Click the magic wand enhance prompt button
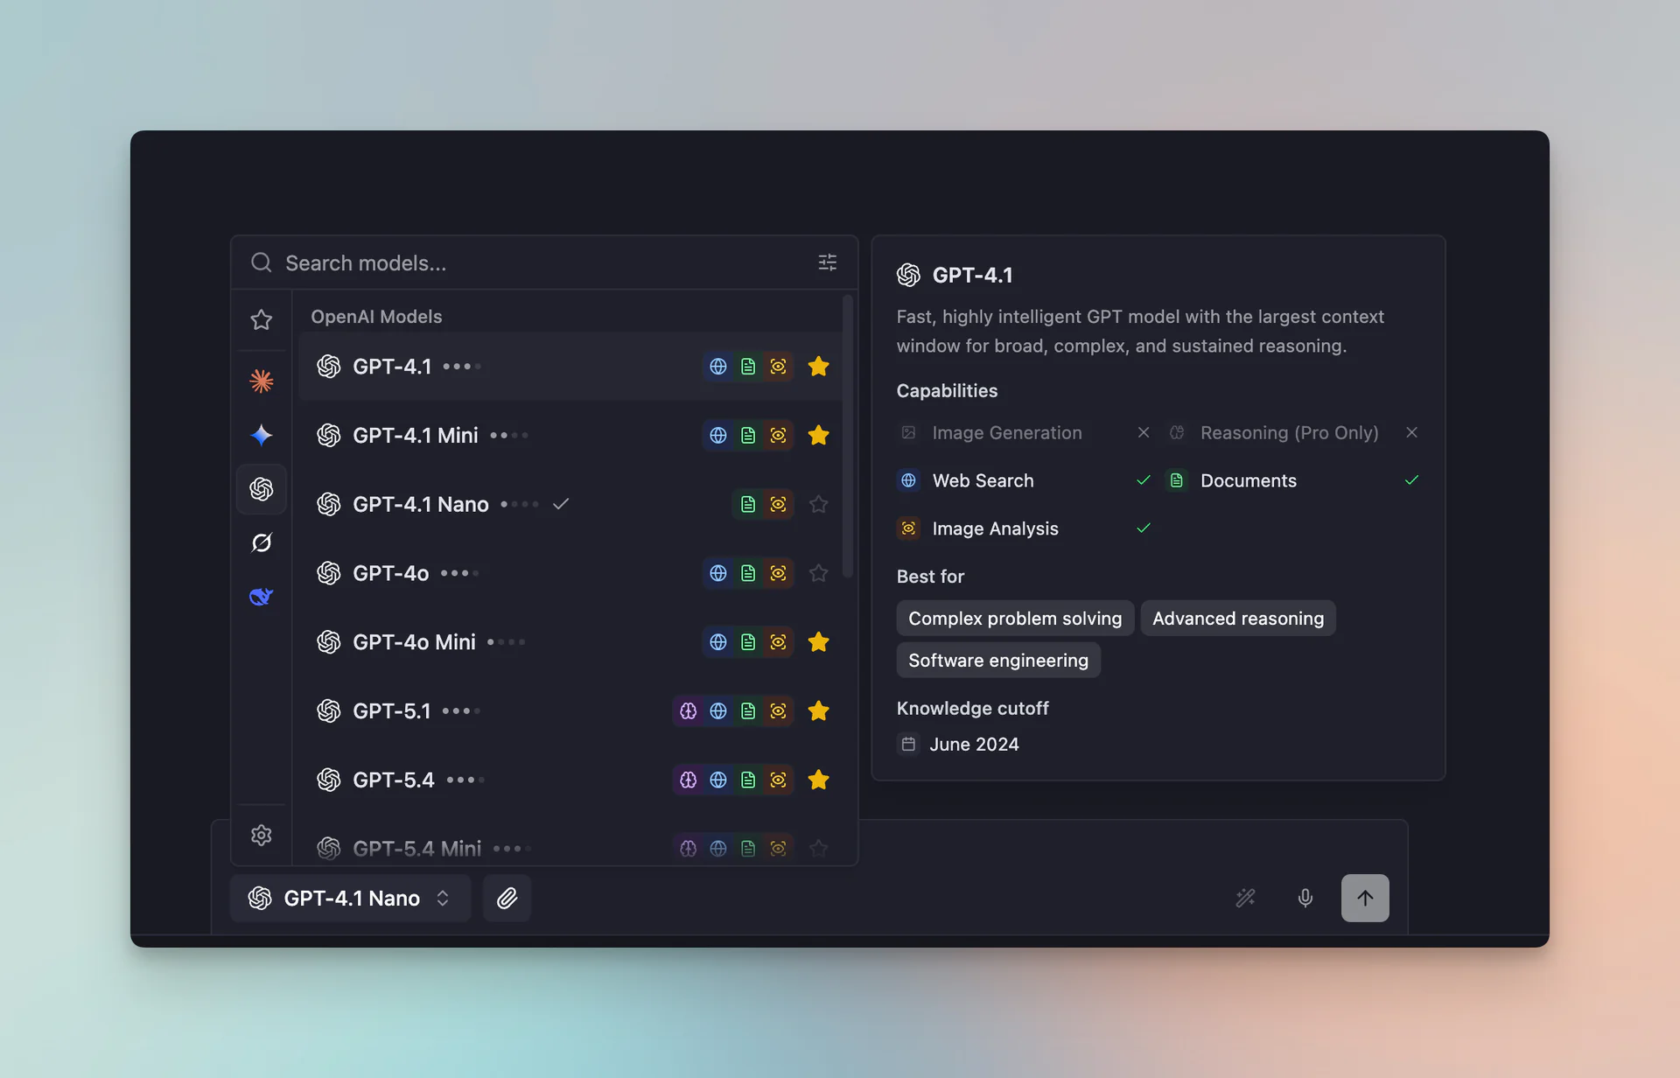The width and height of the screenshot is (1680, 1078). pos(1245,898)
